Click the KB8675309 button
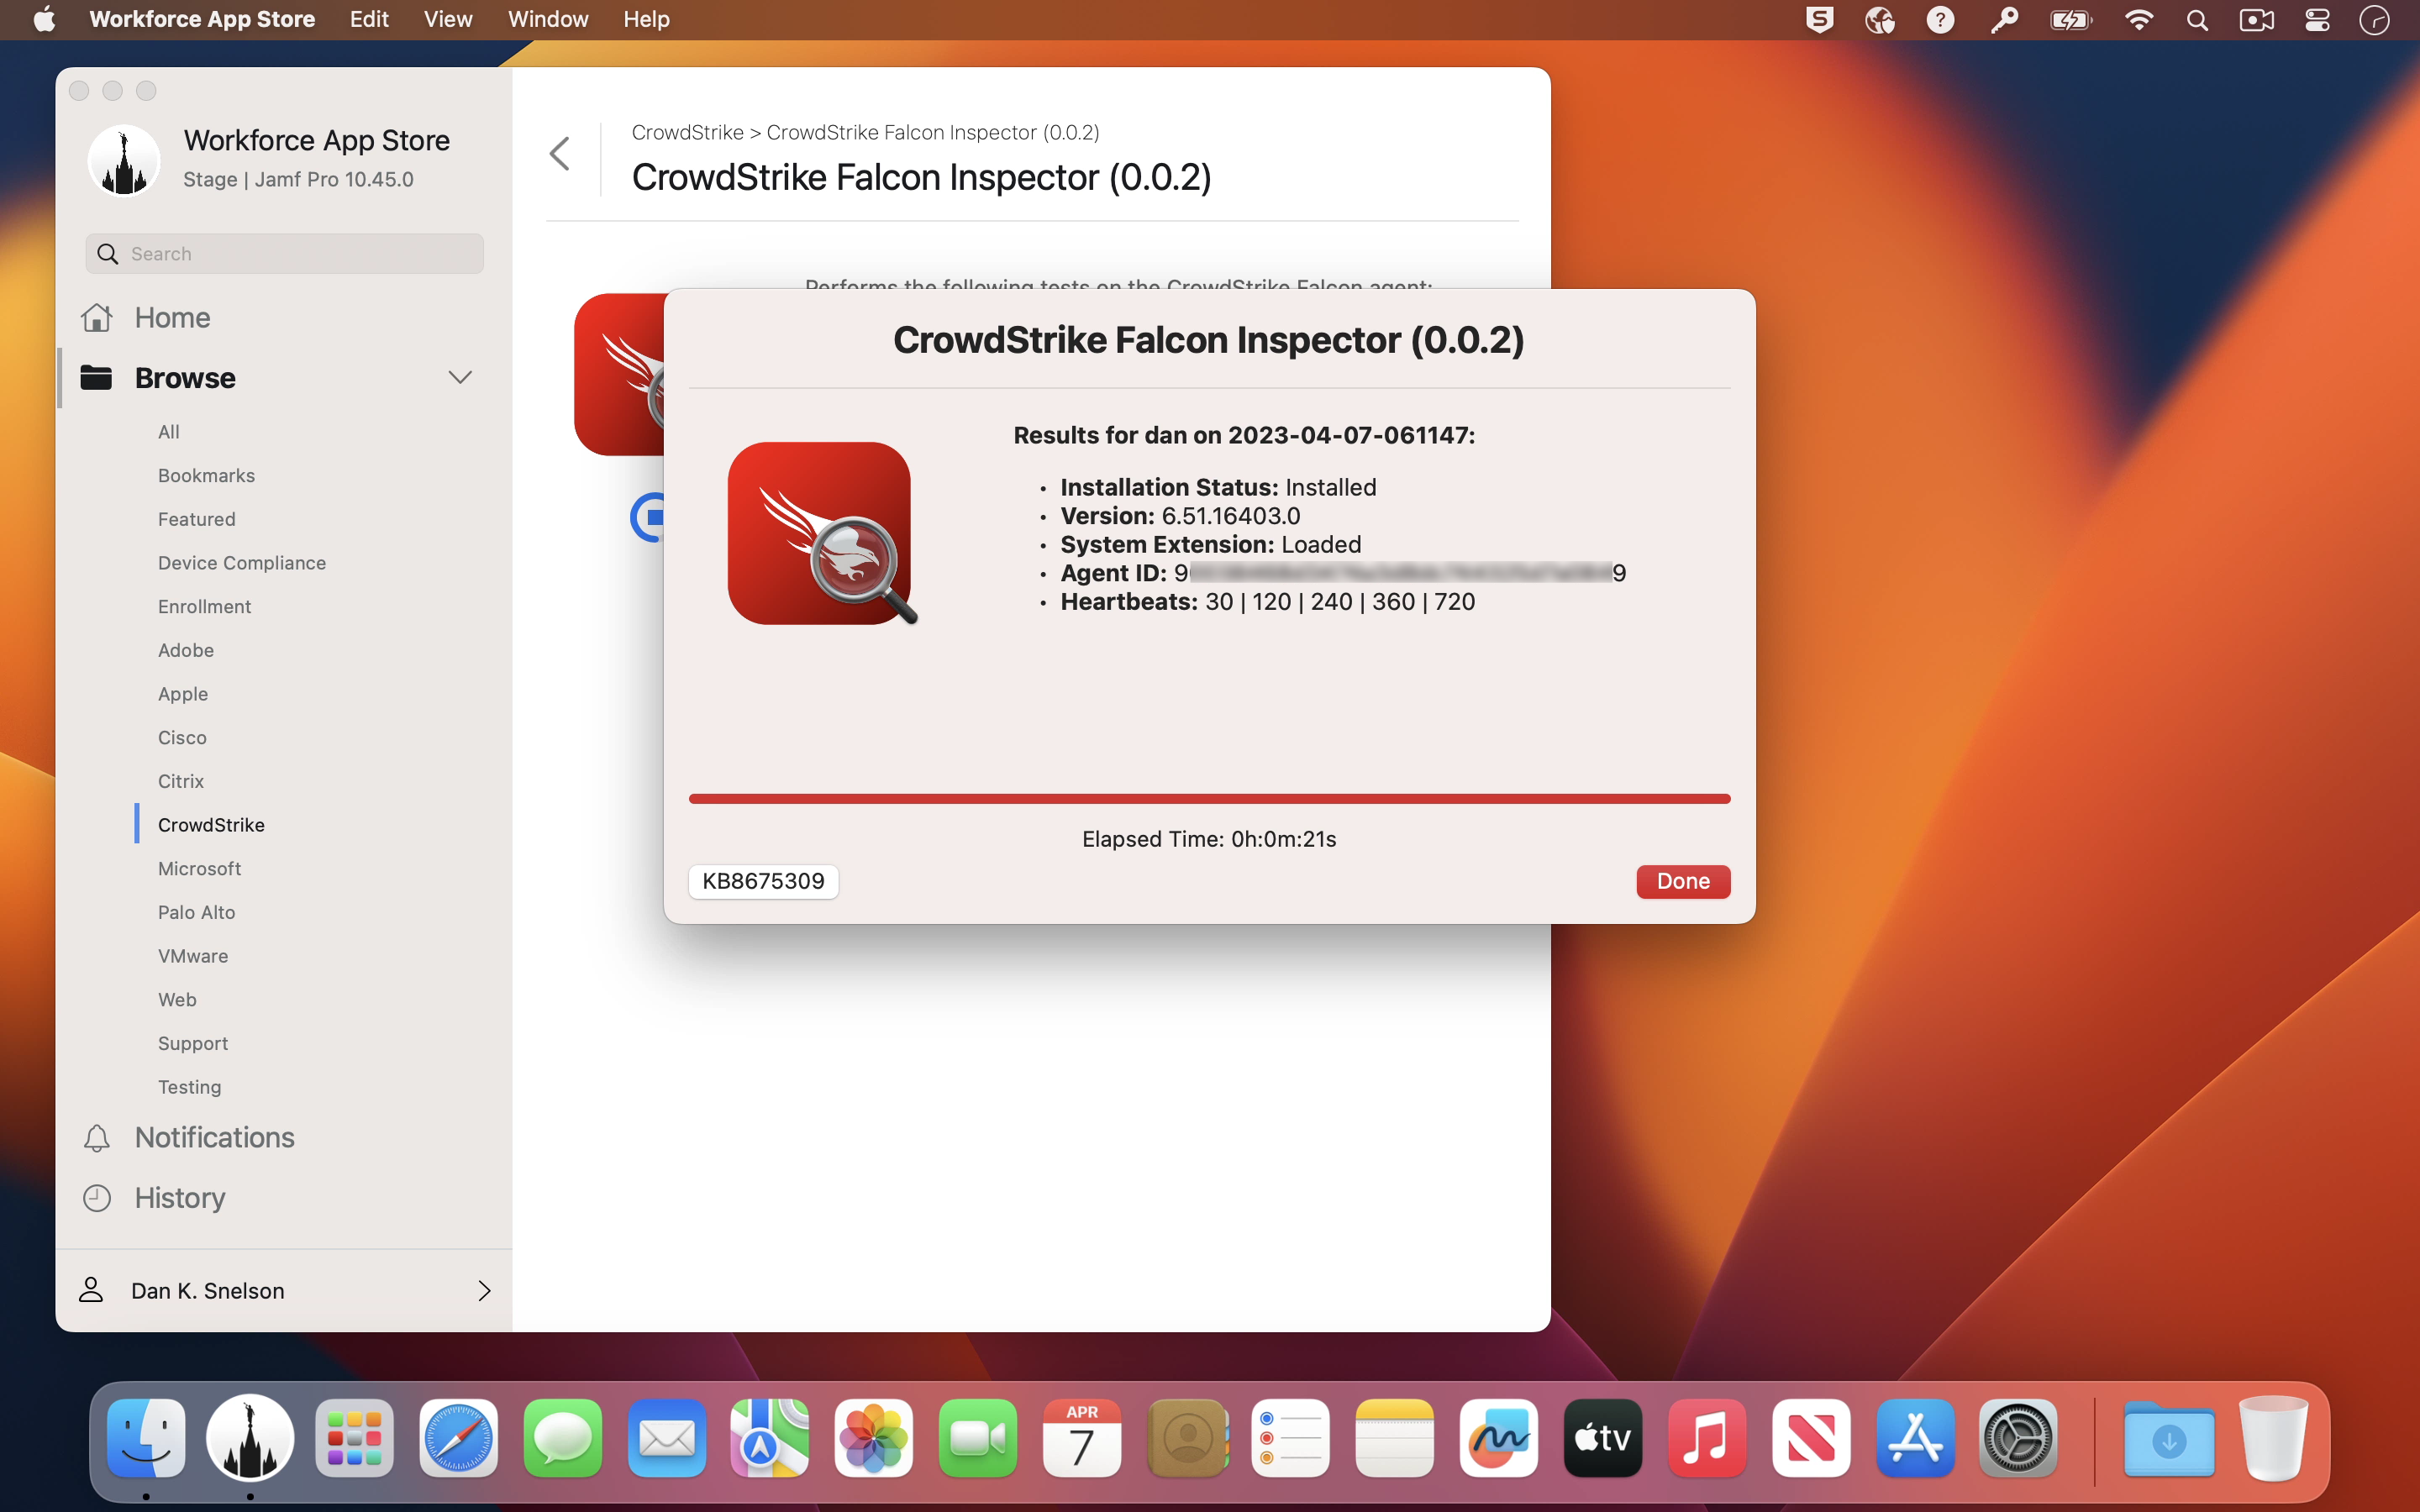The image size is (2420, 1512). coord(763,881)
